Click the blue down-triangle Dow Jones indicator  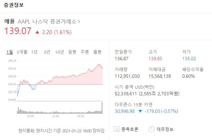[140, 111]
